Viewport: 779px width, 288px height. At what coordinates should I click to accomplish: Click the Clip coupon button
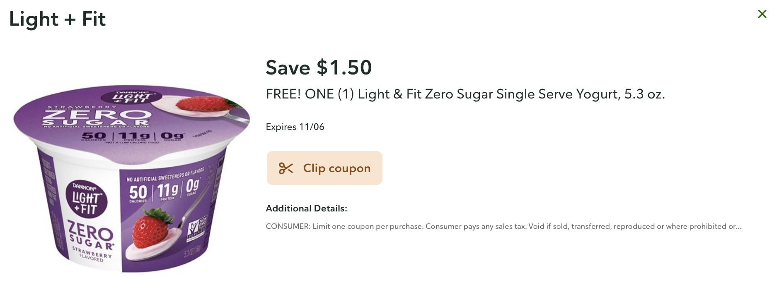point(324,168)
